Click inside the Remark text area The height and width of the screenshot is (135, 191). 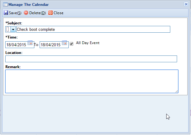pyautogui.click(x=92, y=81)
